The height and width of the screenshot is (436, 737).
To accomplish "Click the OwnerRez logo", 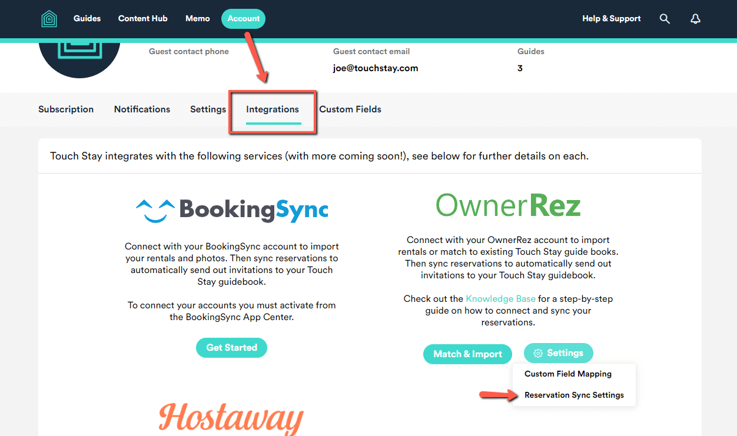I will click(x=508, y=205).
